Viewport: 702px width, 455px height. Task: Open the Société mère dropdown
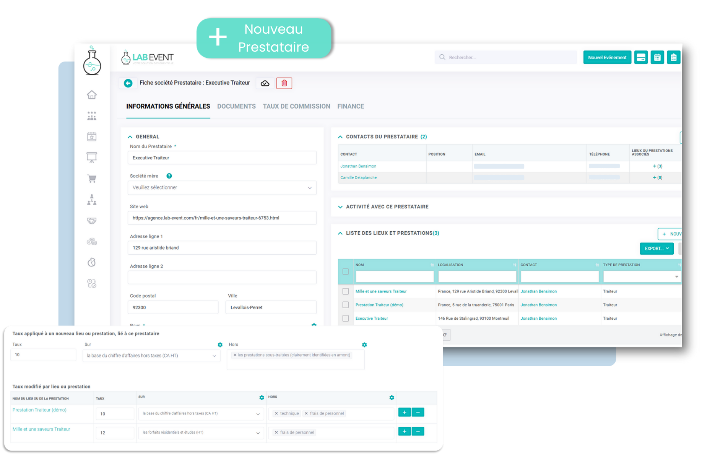(222, 188)
